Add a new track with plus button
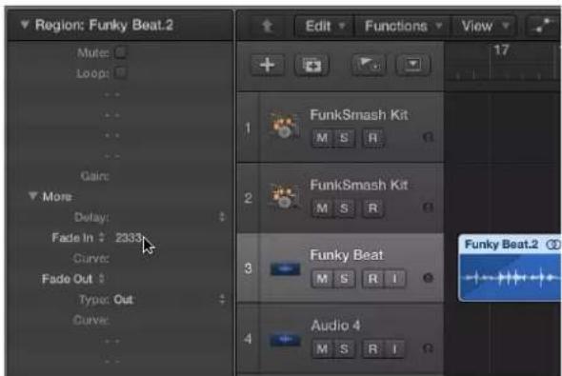The width and height of the screenshot is (562, 376). tap(268, 65)
